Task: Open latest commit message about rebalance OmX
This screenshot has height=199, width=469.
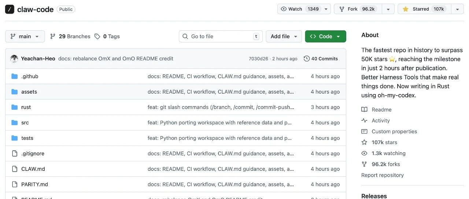Action: (116, 59)
